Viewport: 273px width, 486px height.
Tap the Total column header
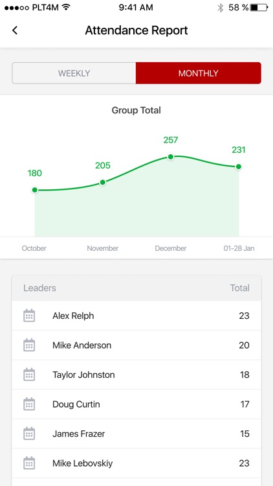pos(239,288)
